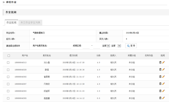Check the box for user 180606040207
This screenshot has height=102, width=169.
(8, 84)
